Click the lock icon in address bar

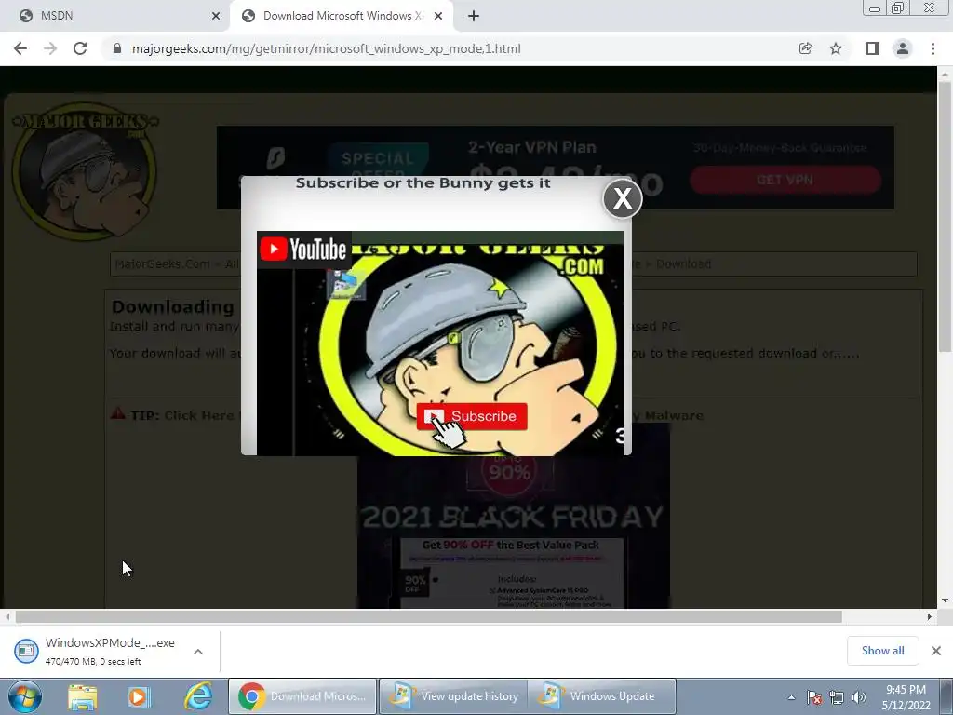[117, 48]
